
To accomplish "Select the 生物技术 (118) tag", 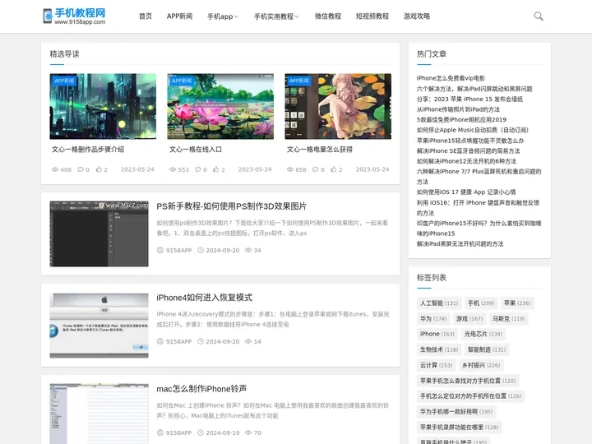I will (439, 349).
